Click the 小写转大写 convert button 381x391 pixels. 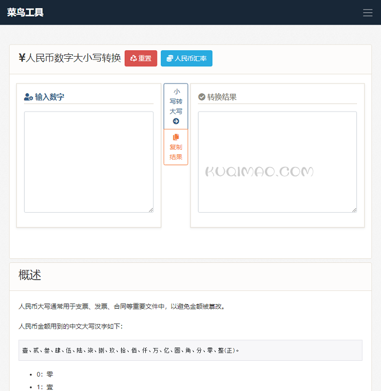176,106
